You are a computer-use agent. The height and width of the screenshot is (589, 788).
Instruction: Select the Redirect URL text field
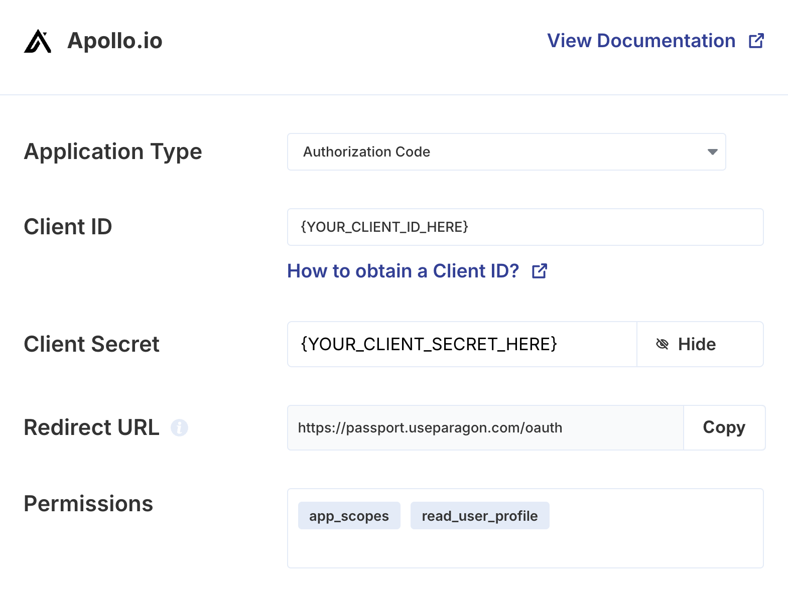coord(485,427)
